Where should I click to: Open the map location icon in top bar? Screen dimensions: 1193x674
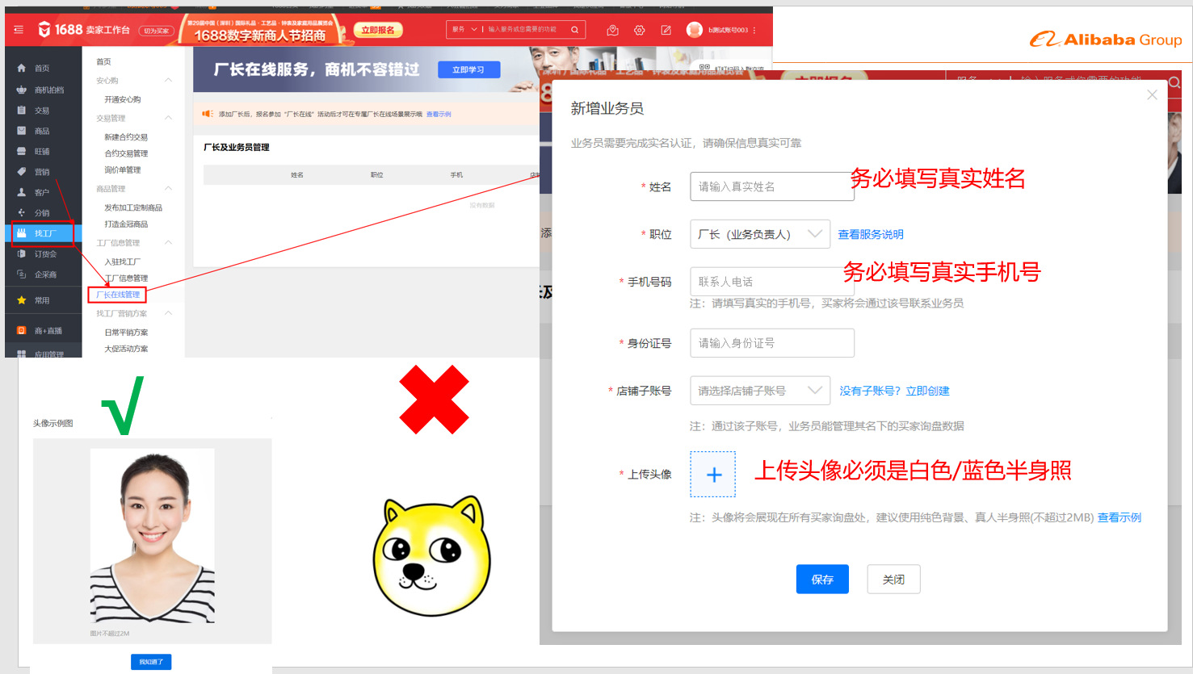tap(612, 29)
